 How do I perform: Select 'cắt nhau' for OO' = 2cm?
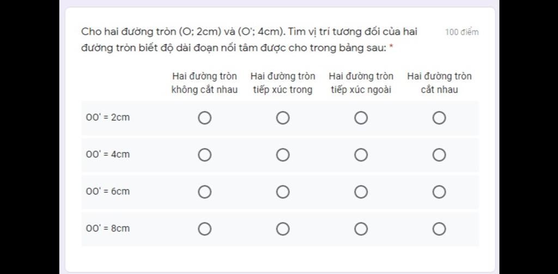pyautogui.click(x=439, y=118)
